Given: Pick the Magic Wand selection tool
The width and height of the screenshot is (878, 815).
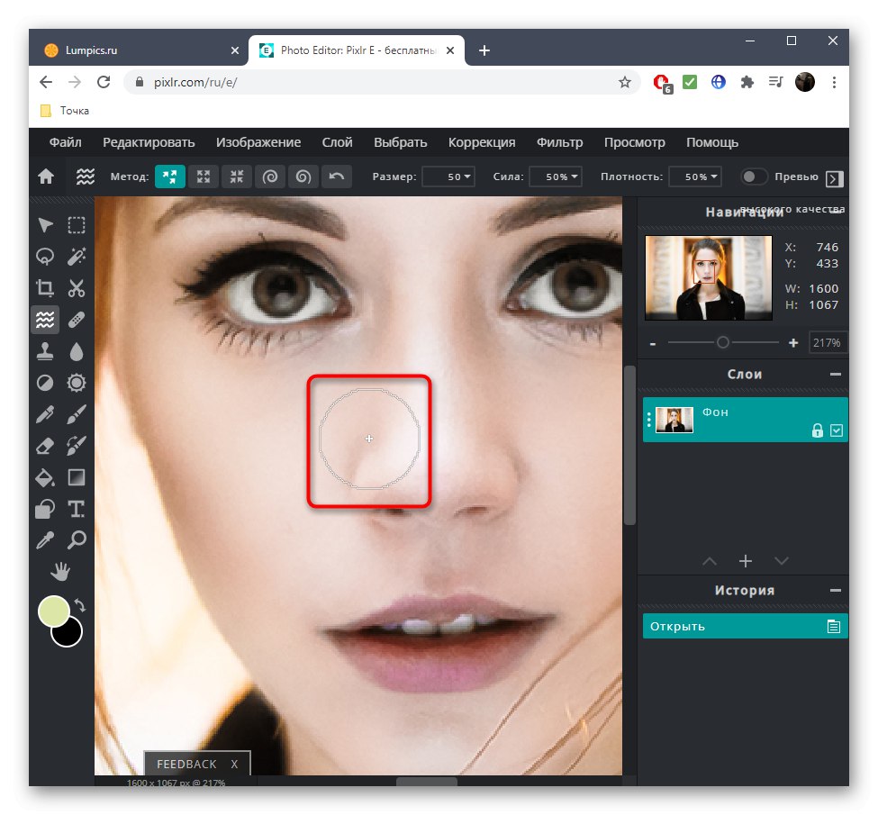Looking at the screenshot, I should tap(77, 257).
